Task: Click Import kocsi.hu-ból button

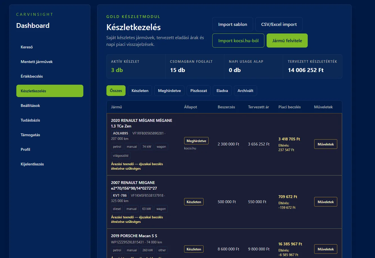Action: pyautogui.click(x=238, y=41)
